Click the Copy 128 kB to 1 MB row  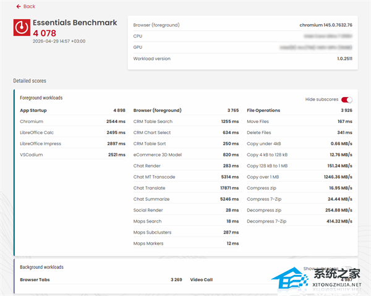(299, 166)
